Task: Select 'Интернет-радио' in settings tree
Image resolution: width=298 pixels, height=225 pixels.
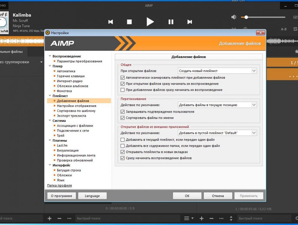Action: point(70,81)
